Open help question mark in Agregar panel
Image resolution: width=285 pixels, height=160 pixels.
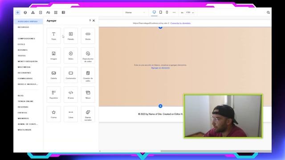click(x=90, y=21)
